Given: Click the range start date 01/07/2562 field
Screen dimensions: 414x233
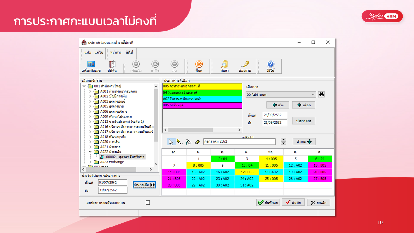Looking at the screenshot, I should [113, 183].
